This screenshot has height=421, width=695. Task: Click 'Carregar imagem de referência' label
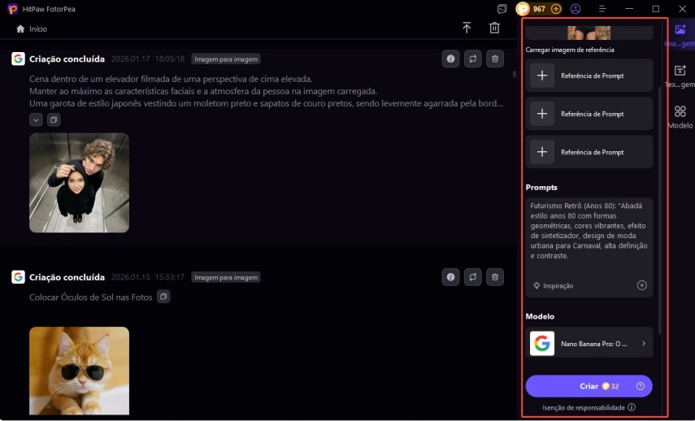coord(570,50)
